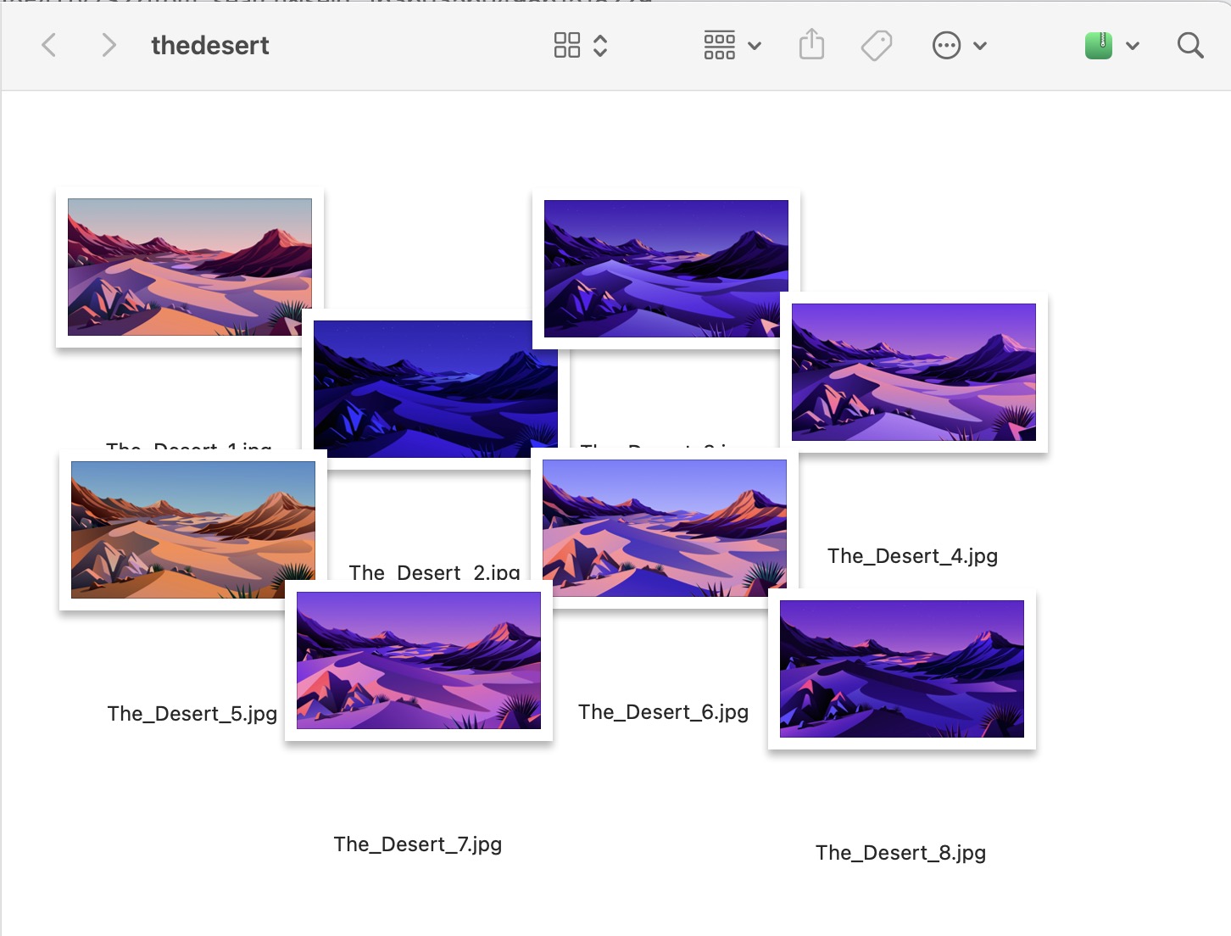The width and height of the screenshot is (1231, 936).
Task: Click the The_Desert_6.jpg filename label
Action: [x=664, y=712]
